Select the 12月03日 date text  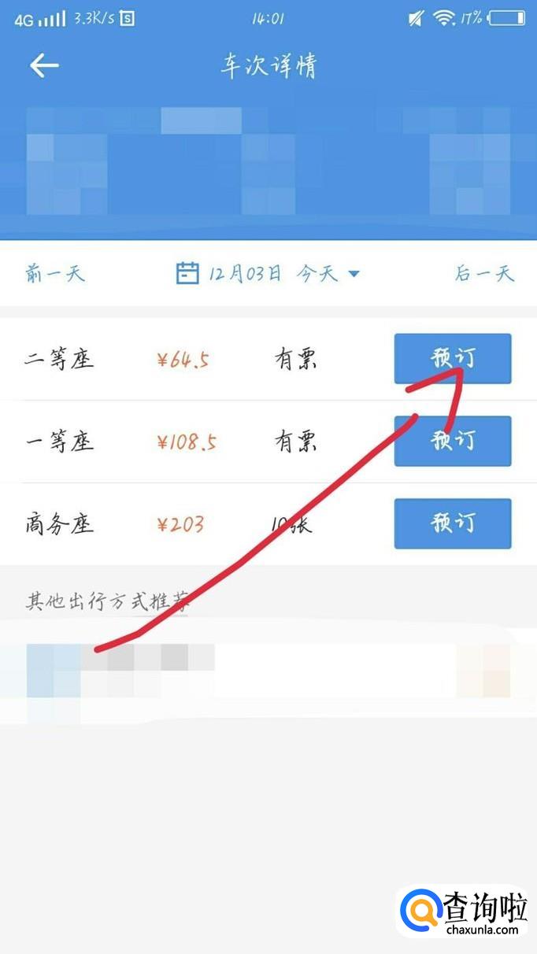point(245,273)
